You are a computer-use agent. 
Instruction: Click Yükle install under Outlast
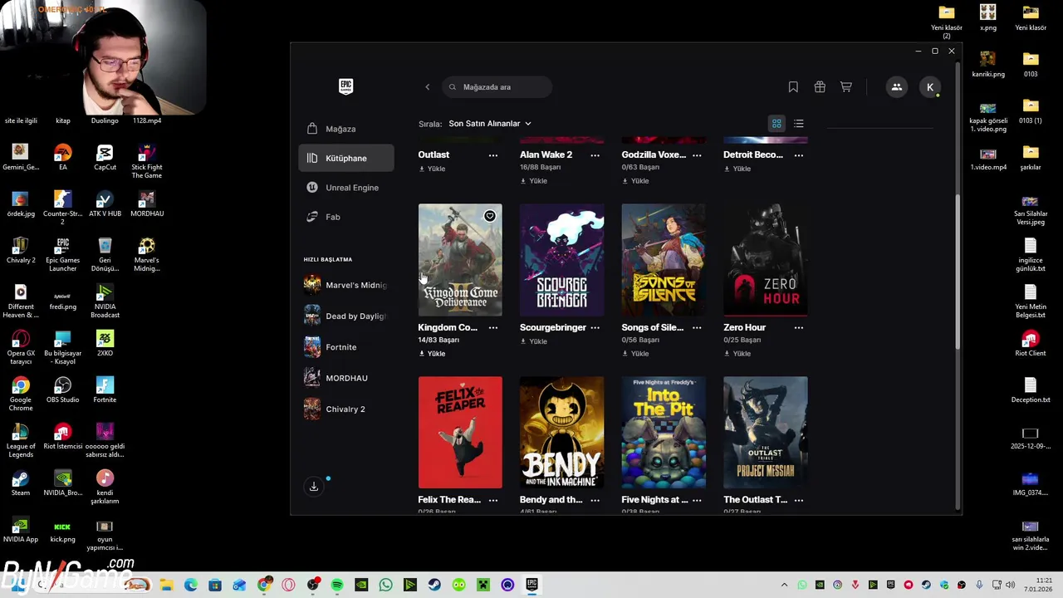(432, 169)
